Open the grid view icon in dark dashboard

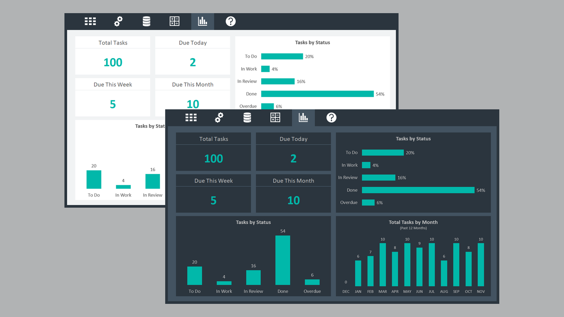coord(191,118)
